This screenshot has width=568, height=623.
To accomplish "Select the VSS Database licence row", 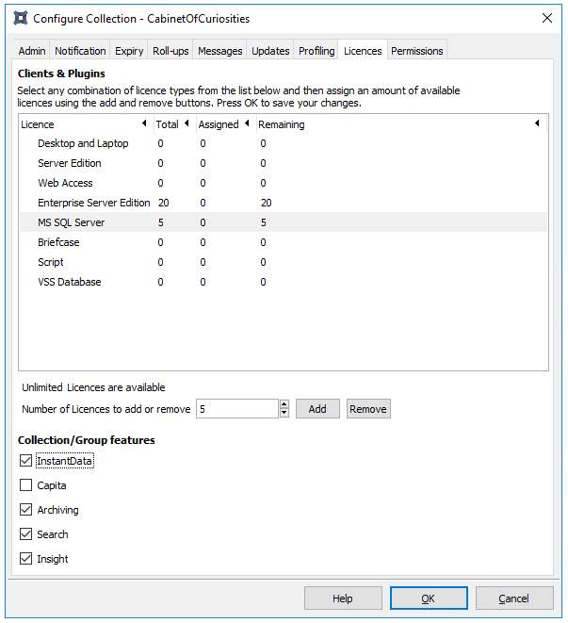I will coord(284,282).
